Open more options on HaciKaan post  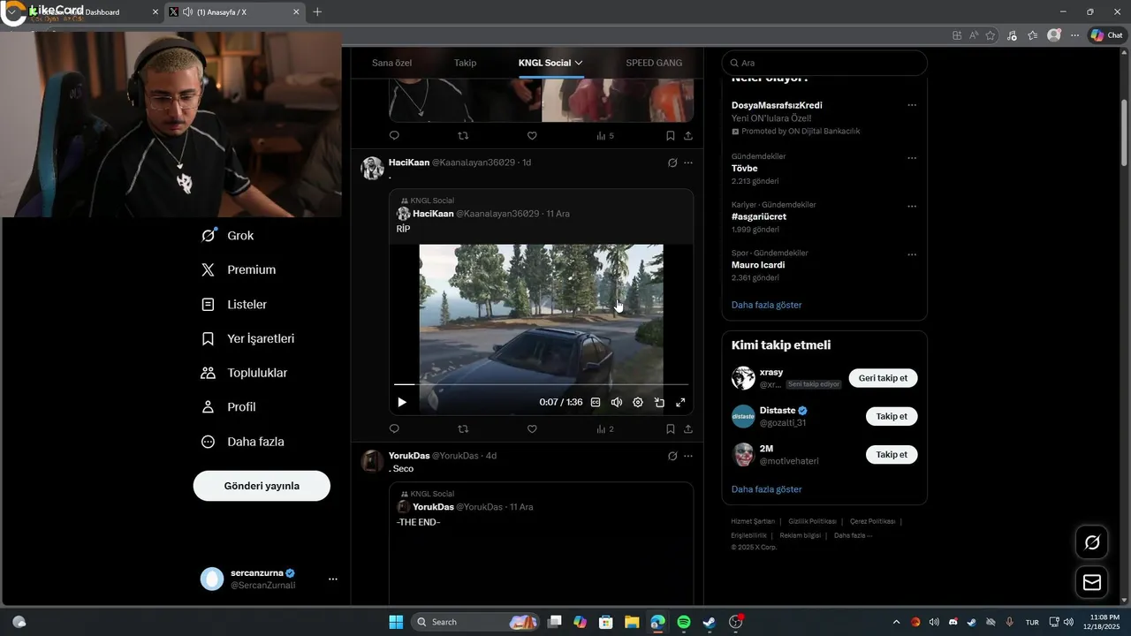(688, 163)
